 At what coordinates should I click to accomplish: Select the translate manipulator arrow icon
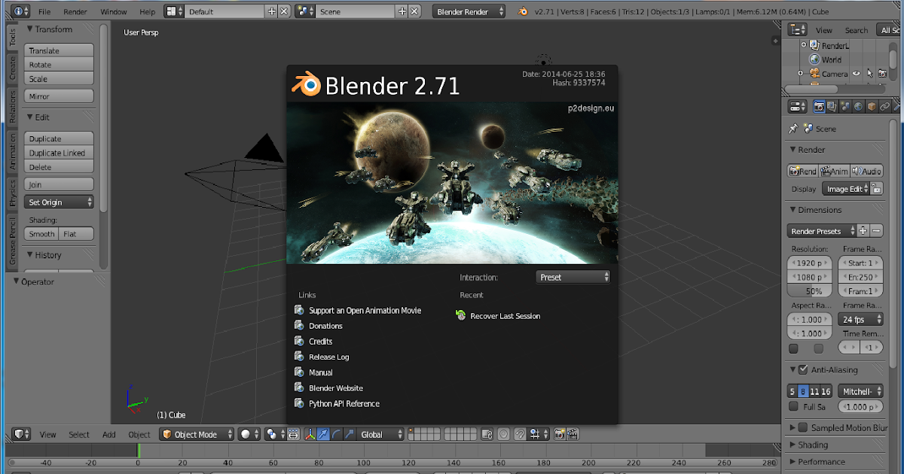(x=322, y=434)
